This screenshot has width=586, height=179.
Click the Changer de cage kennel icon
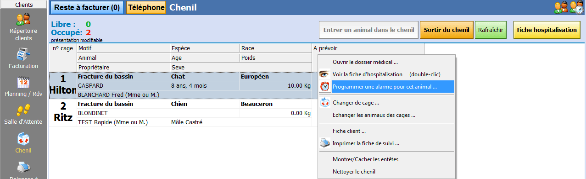coord(324,103)
